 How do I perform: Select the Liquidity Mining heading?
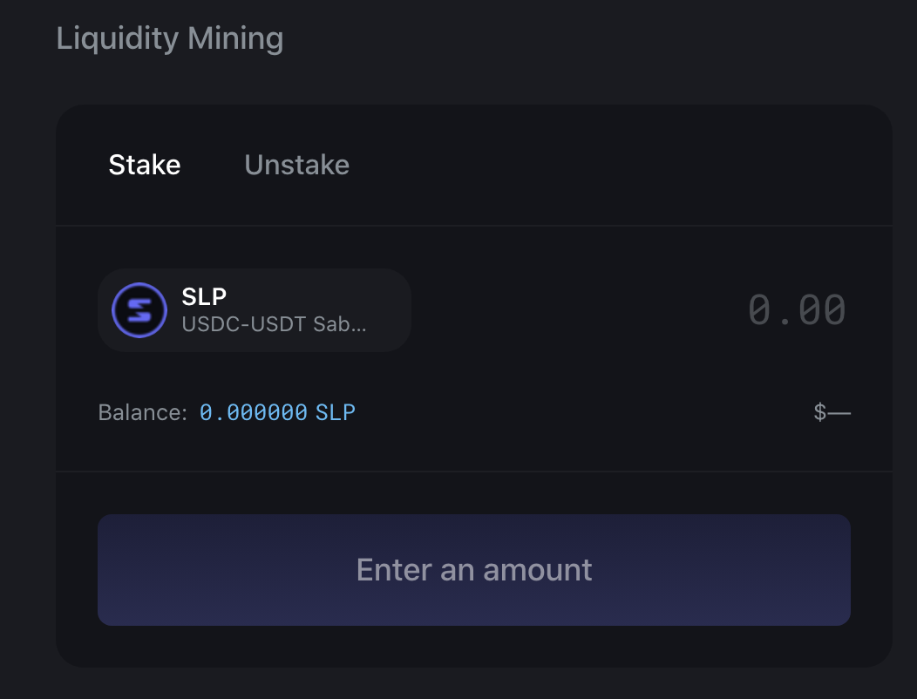click(x=170, y=39)
